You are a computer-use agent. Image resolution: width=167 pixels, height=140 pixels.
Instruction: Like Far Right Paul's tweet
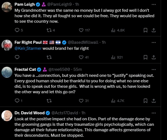(x=81, y=57)
